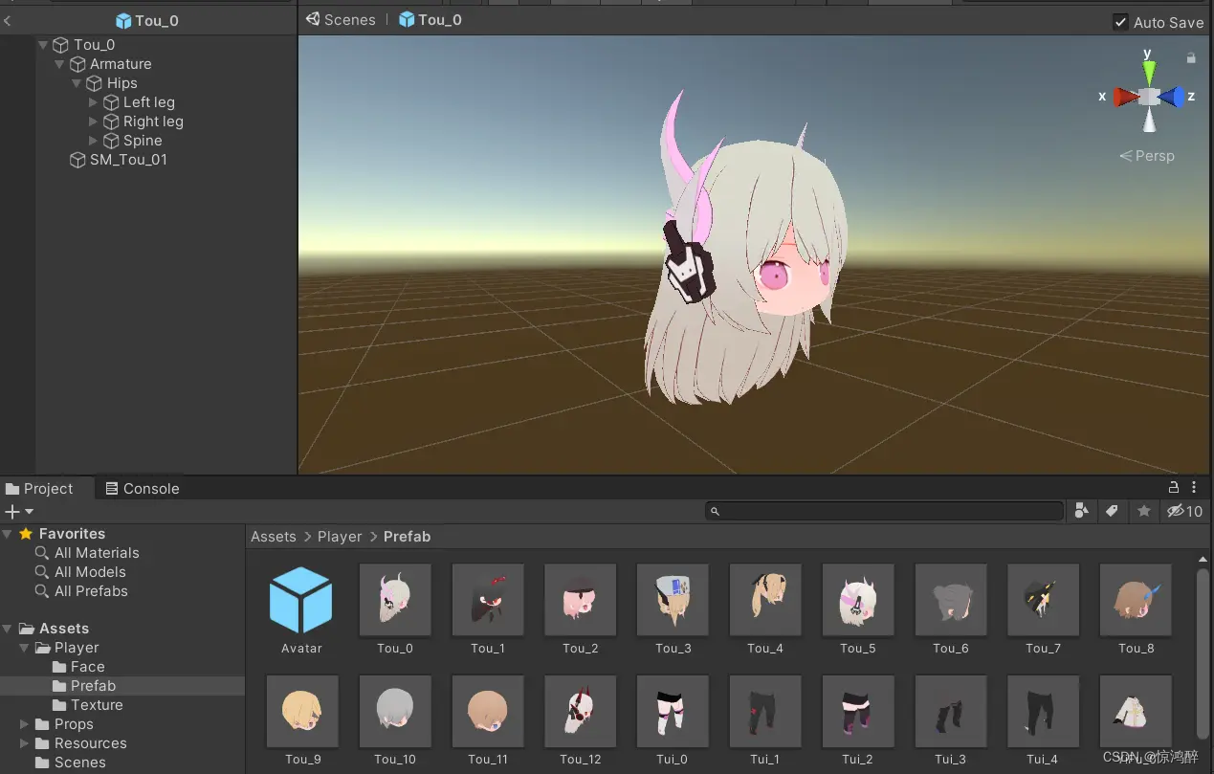Click the plus icon to create a new asset
The image size is (1214, 774).
click(x=11, y=511)
